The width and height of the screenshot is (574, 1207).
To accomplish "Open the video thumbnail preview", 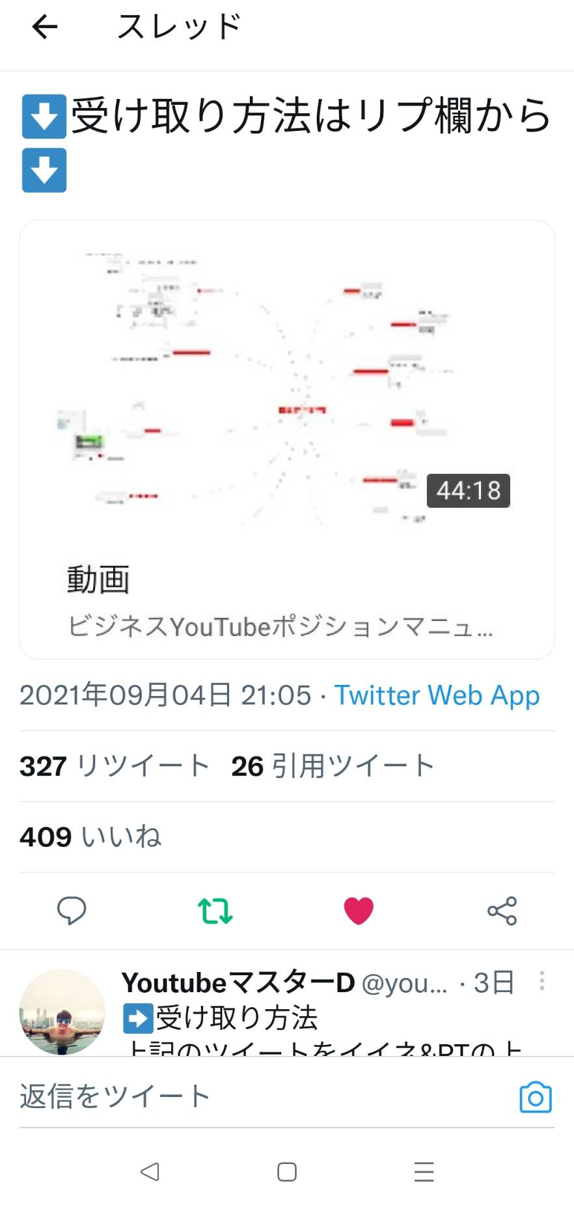I will (x=287, y=387).
